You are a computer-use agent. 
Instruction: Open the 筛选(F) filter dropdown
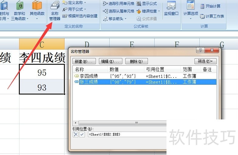205,61
